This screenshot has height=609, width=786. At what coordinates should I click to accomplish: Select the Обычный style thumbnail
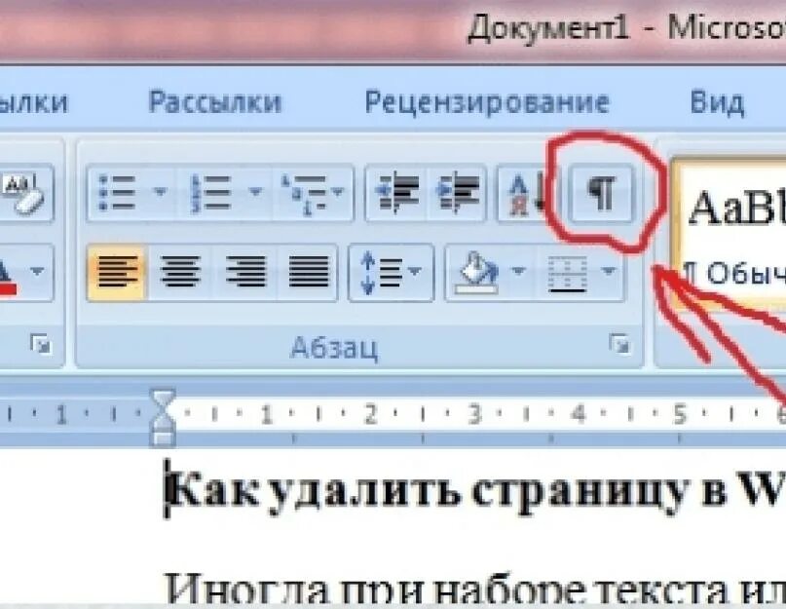coord(730,231)
